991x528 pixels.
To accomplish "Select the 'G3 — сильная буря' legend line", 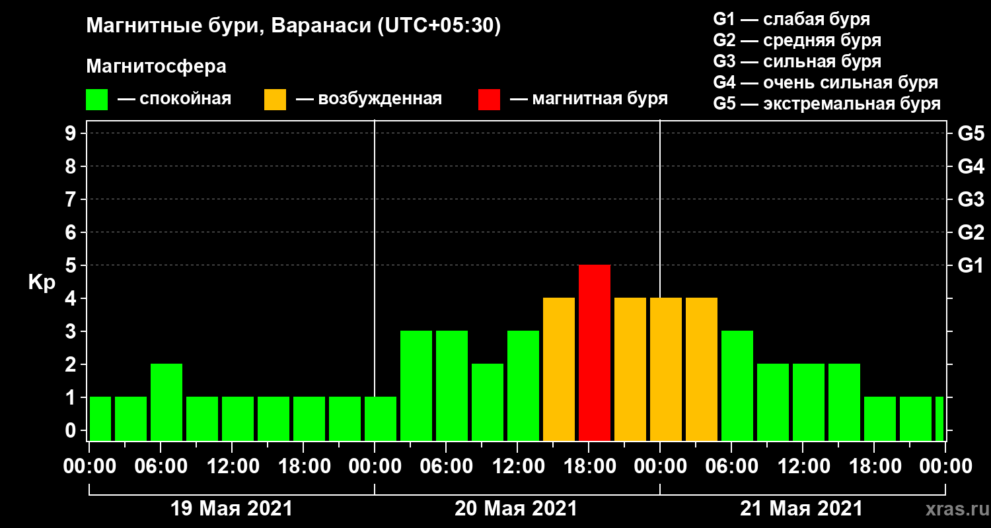I will click(x=797, y=61).
